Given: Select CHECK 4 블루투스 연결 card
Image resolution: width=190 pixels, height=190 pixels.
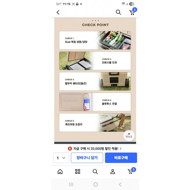Looking at the screenshot, I should click(95, 102).
